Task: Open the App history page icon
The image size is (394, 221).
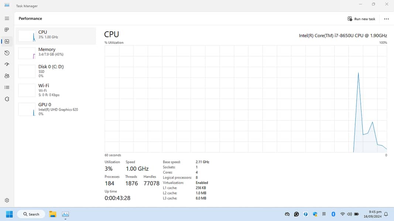Action: tap(7, 53)
